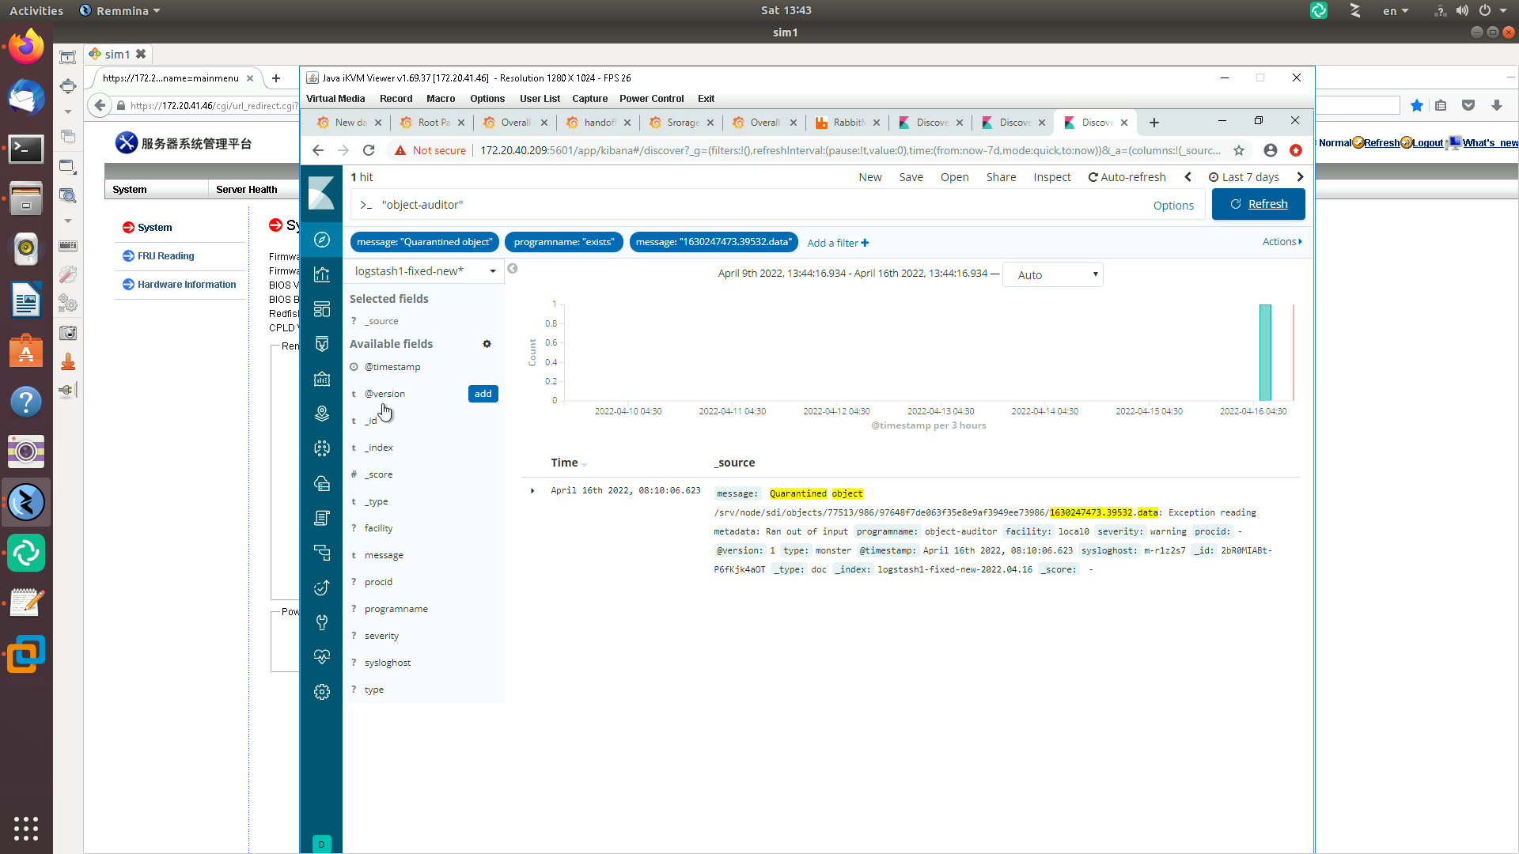Screen dimensions: 1519x854
Task: Reload the Kibana browser page
Action: [369, 150]
